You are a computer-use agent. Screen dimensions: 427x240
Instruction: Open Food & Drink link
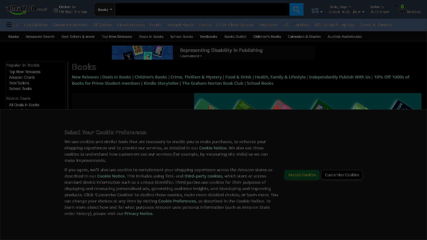pos(238,77)
